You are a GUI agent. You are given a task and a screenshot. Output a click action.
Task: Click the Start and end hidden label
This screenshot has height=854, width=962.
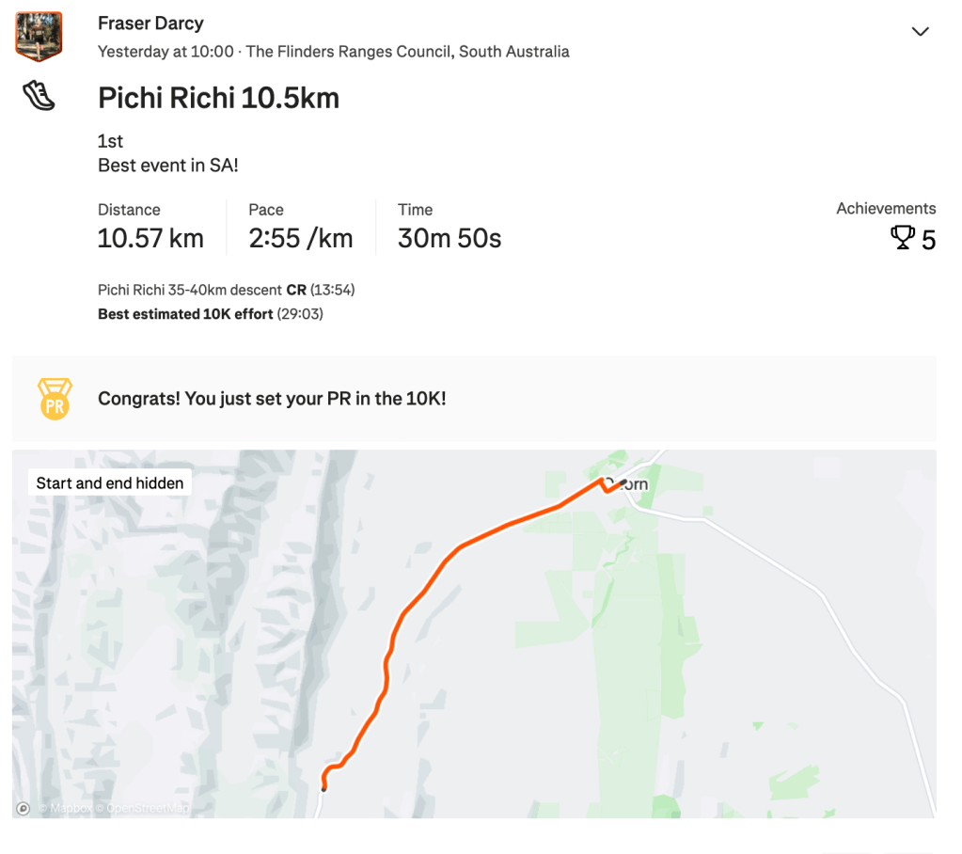point(110,482)
